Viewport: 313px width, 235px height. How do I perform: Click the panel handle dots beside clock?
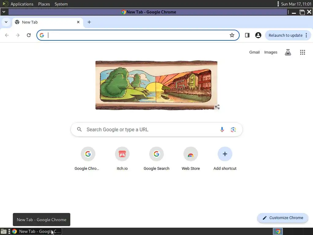[x=278, y=4]
